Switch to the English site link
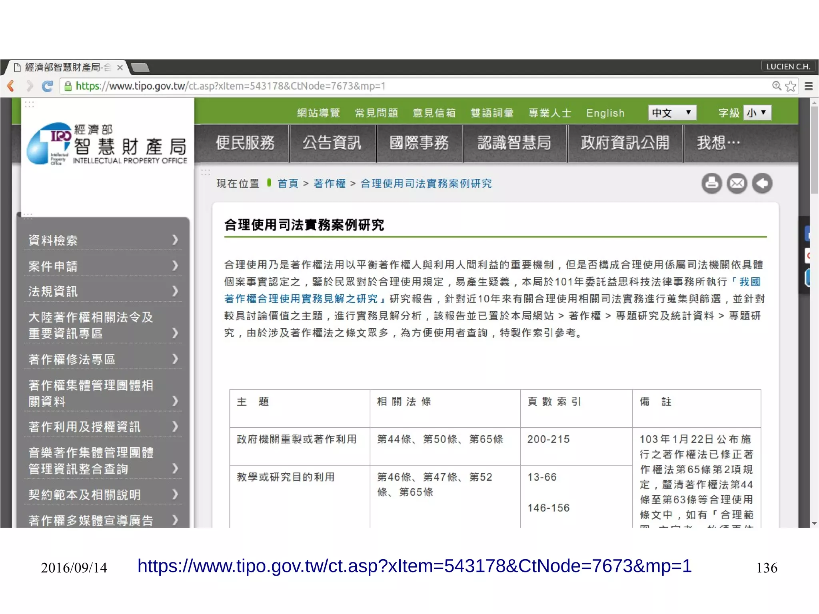Image resolution: width=819 pixels, height=614 pixels. point(605,113)
